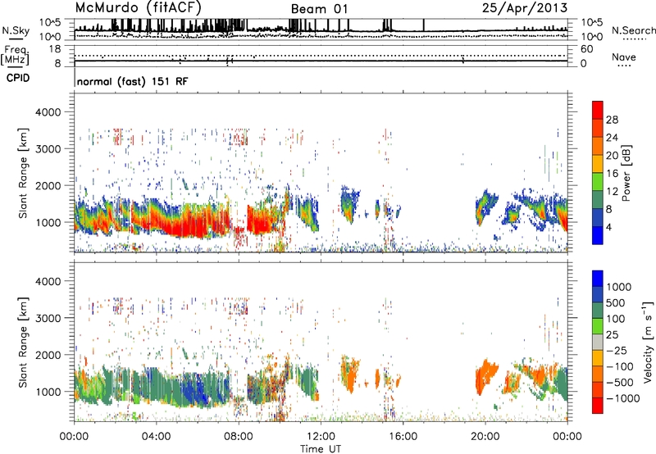
Task: Click Velocity panel 'Slant Range [km]' axis label
Action: [x=23, y=342]
